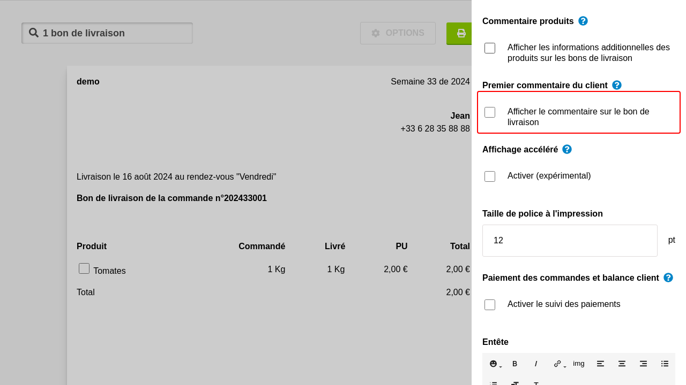Open help for Paiement des commandes
Image resolution: width=686 pixels, height=385 pixels.
pyautogui.click(x=668, y=278)
